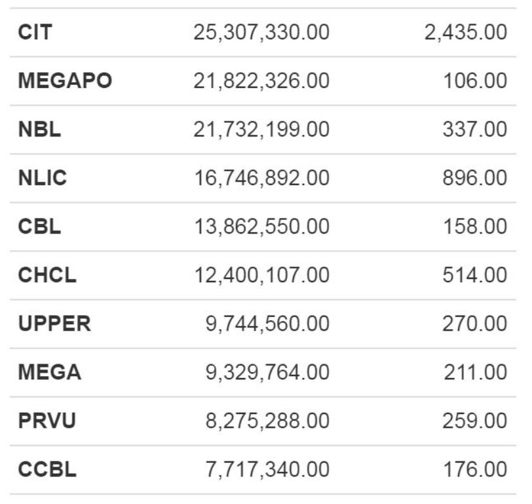Click NLIC price 896.00
532x504 pixels.
pyautogui.click(x=474, y=178)
